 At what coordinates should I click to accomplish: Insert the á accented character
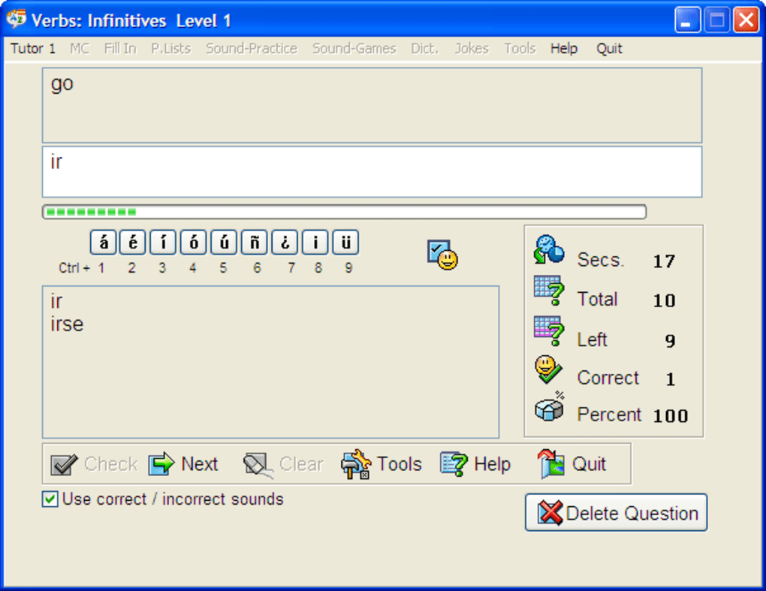[103, 243]
